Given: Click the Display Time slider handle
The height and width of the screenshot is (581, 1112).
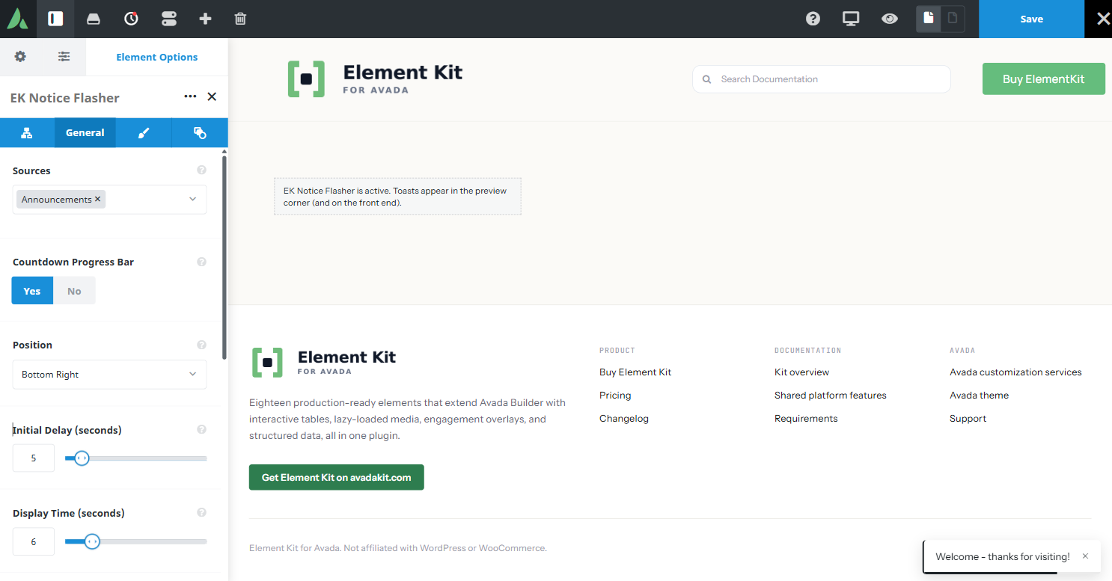Looking at the screenshot, I should point(92,541).
